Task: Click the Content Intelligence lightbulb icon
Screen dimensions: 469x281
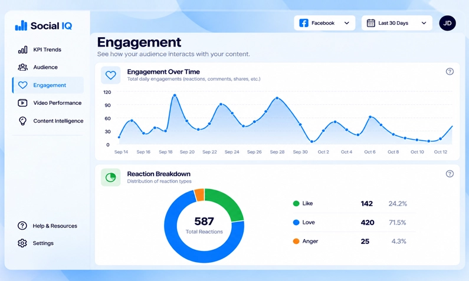Action: [x=23, y=121]
